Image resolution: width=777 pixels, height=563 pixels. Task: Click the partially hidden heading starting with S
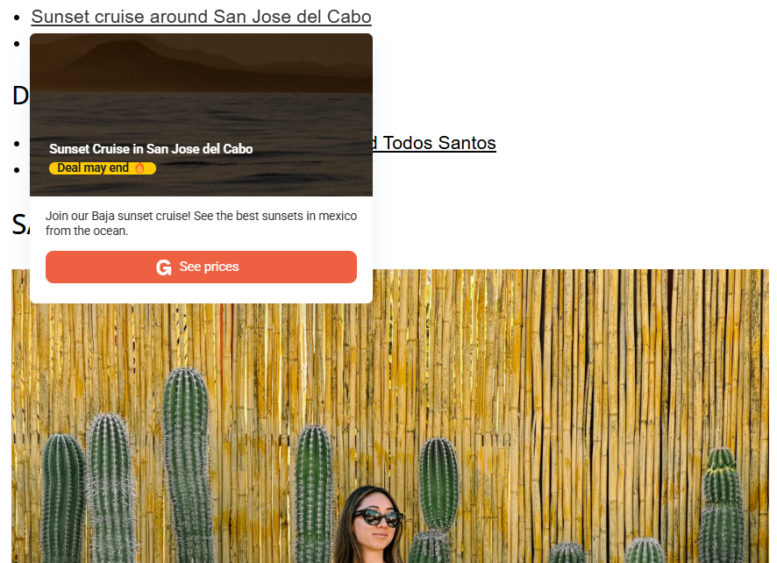[x=20, y=224]
